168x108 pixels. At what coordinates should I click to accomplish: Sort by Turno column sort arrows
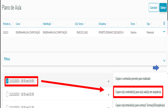(136, 23)
